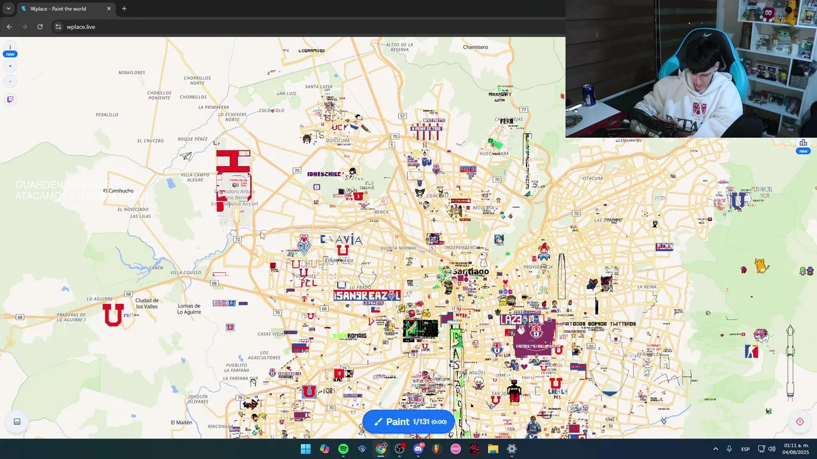Click the El Maitén map label
The image size is (817, 459).
181,423
